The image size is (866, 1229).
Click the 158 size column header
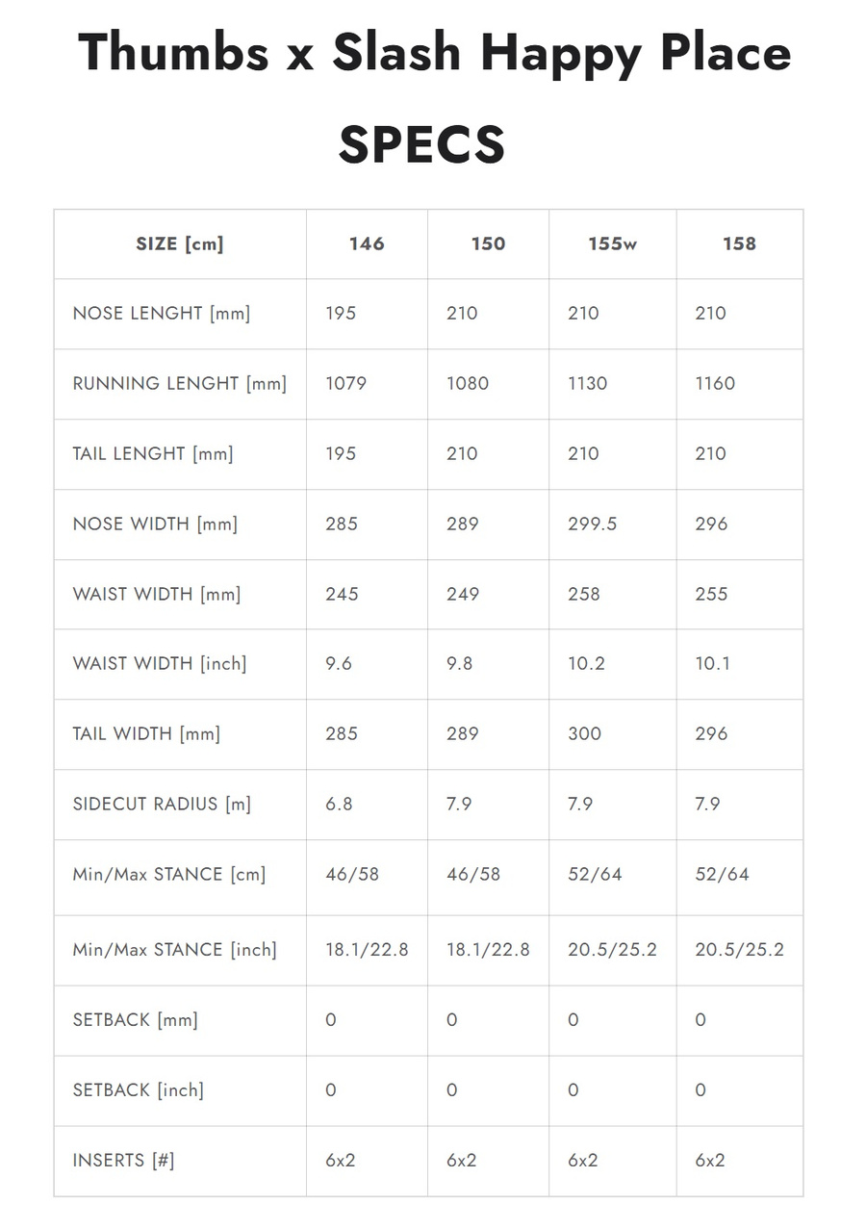coord(739,243)
